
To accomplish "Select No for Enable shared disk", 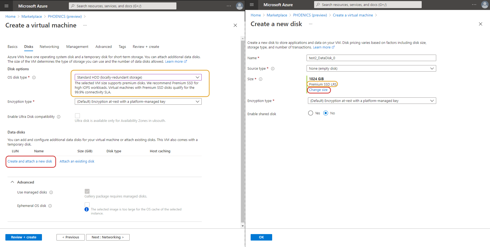I will (326, 113).
